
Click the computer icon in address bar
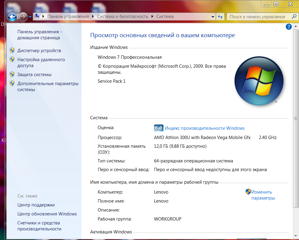(x=37, y=16)
